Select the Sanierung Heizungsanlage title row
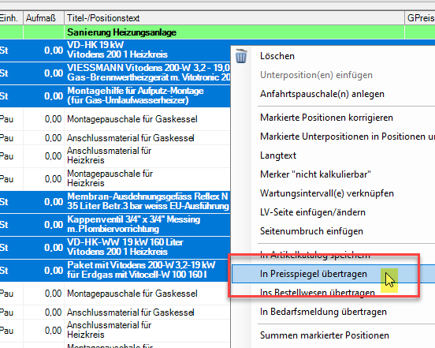 click(x=217, y=32)
